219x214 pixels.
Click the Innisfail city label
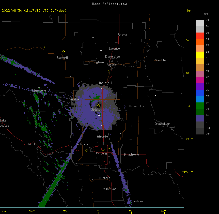coord(105,83)
